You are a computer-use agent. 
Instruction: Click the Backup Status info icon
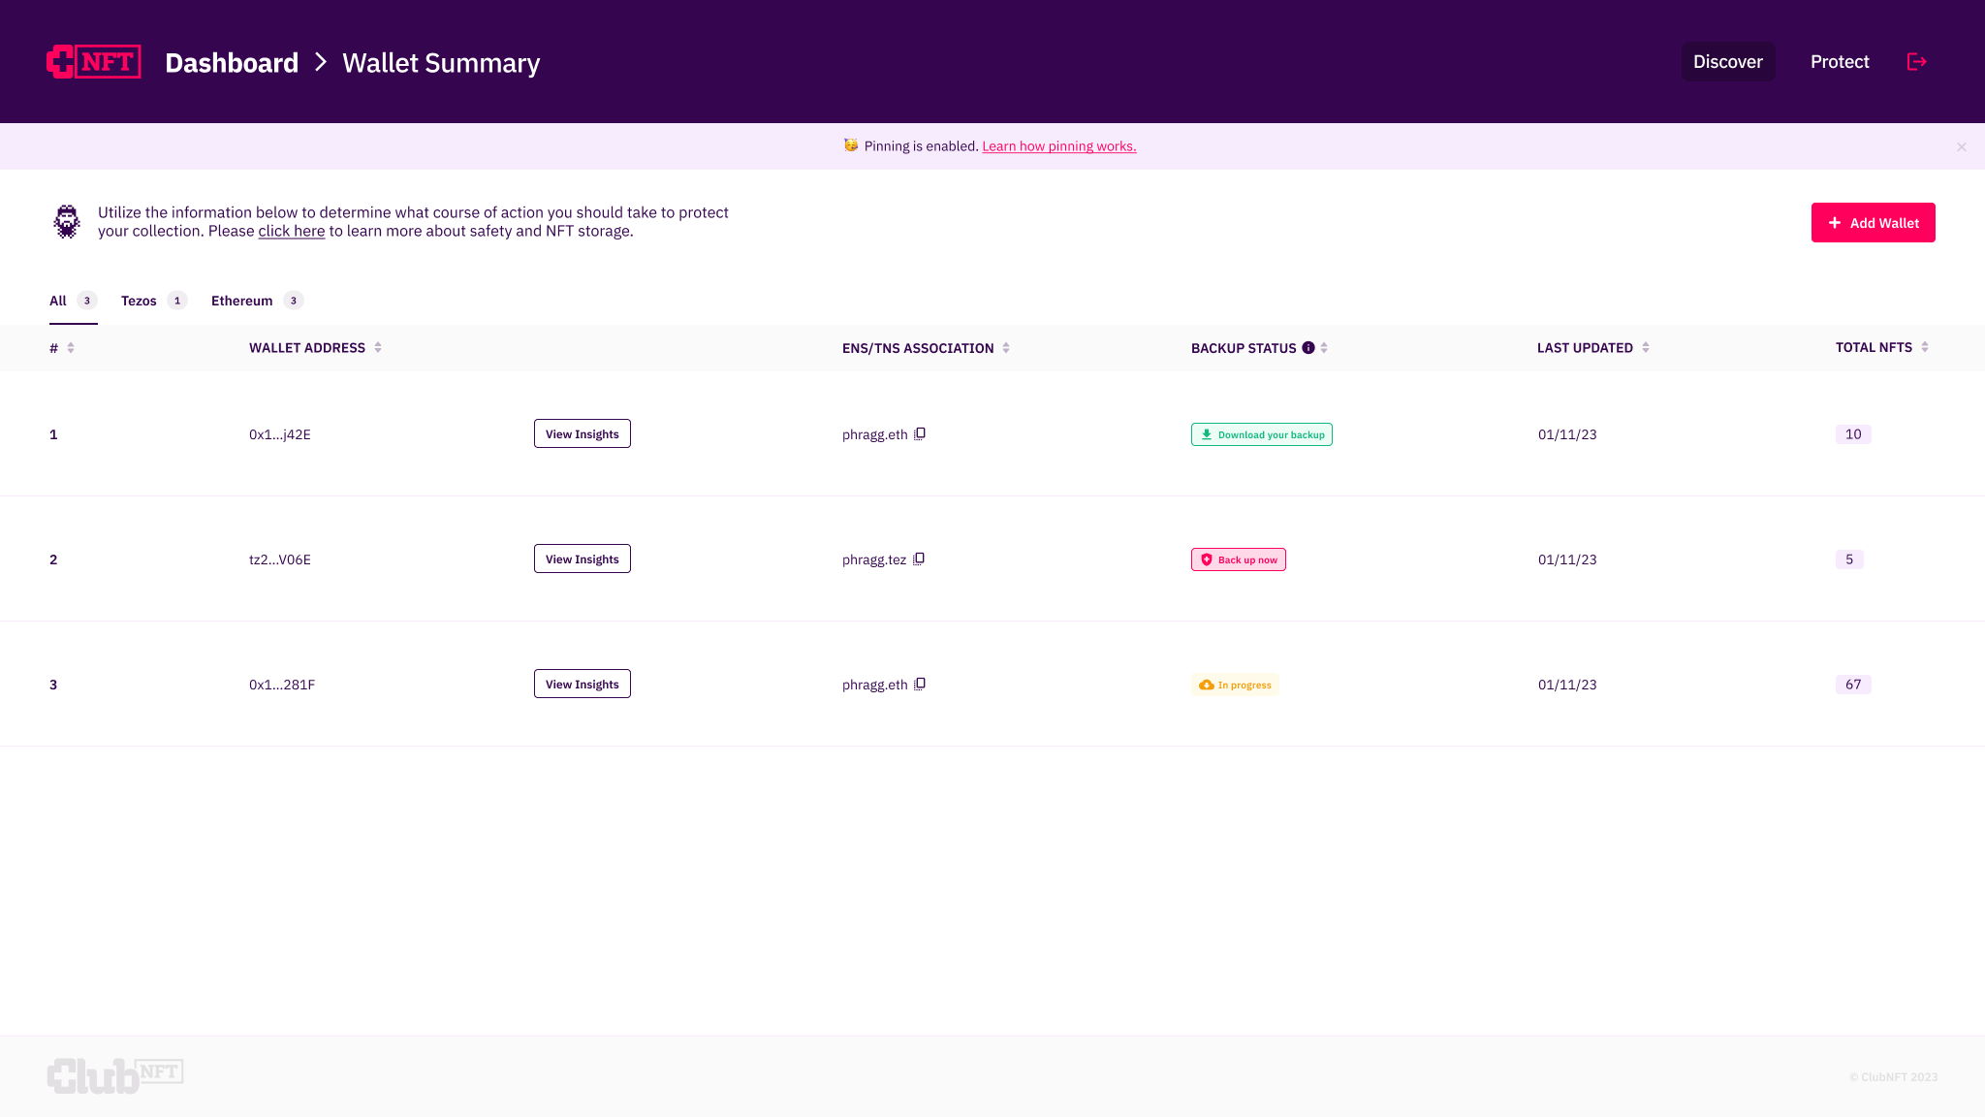coord(1308,347)
